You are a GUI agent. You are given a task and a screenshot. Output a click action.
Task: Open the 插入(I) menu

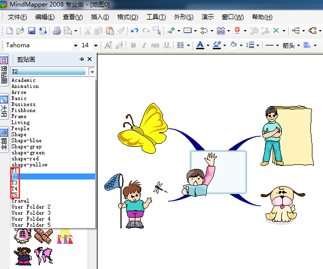coord(100,17)
